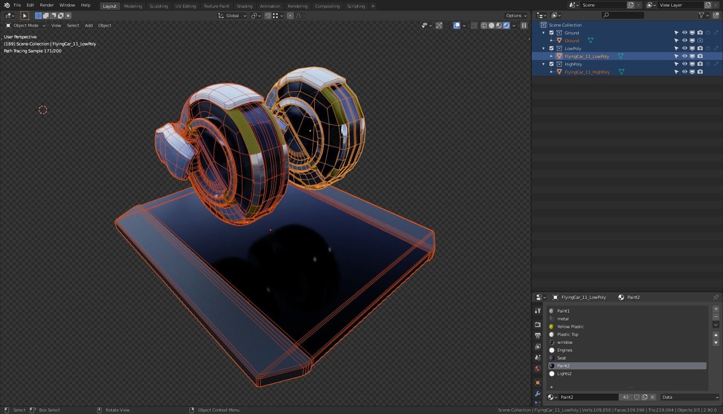Open the 3D viewport editor type selector

pos(9,16)
